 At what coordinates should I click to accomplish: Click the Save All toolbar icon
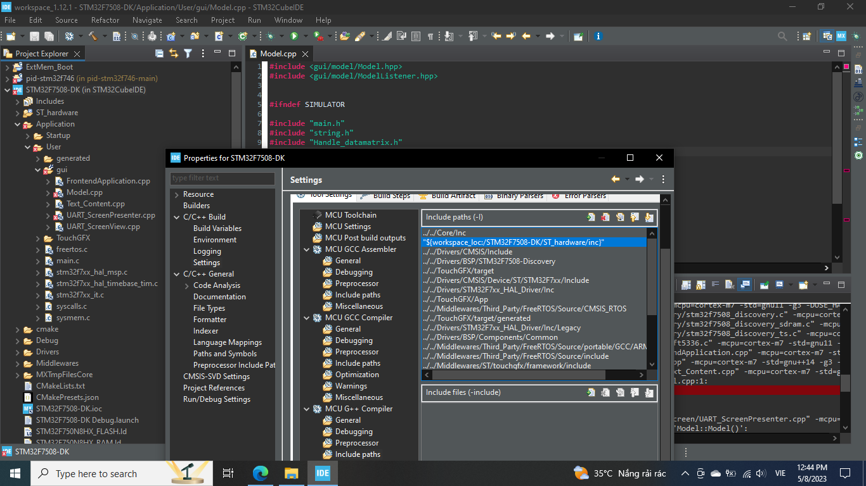pyautogui.click(x=49, y=36)
